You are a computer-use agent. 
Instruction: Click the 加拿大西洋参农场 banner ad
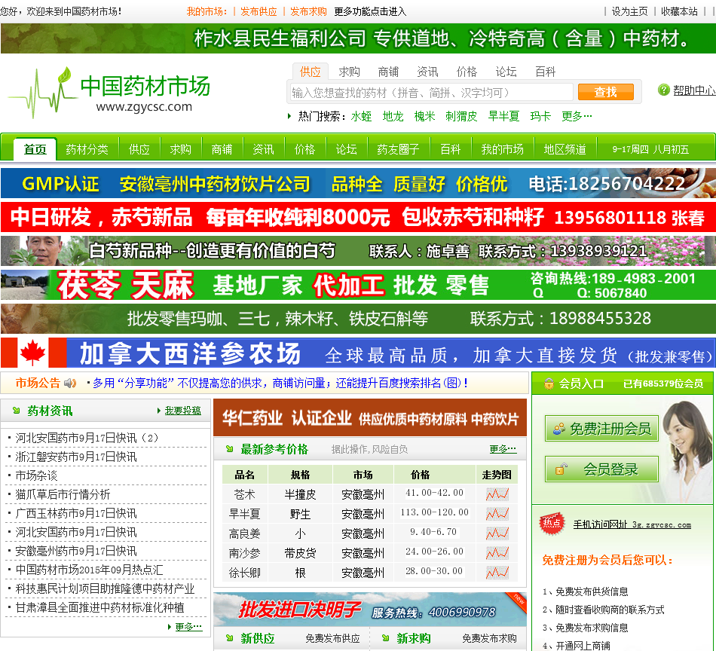click(x=358, y=353)
